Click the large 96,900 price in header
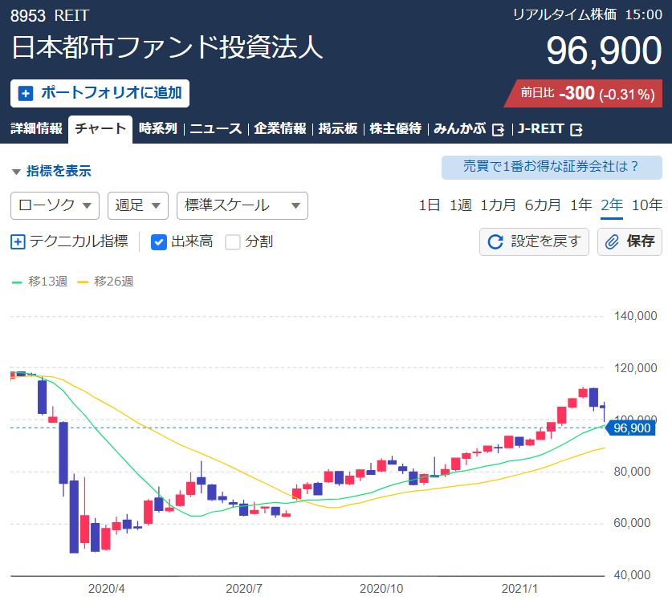Image resolution: width=672 pixels, height=600 pixels. (x=604, y=51)
